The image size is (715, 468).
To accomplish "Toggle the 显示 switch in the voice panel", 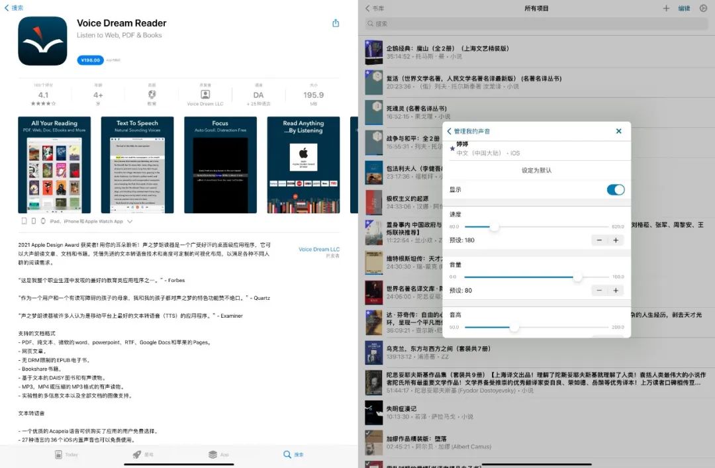I will pos(616,189).
